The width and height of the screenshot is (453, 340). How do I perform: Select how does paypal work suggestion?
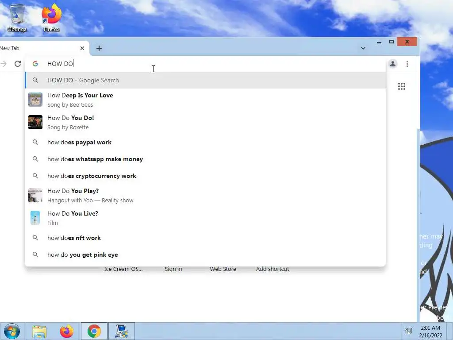click(x=205, y=142)
